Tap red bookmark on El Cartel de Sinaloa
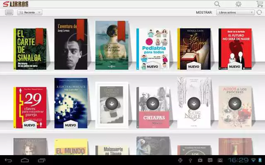The width and height of the screenshot is (265, 165). tap(39, 36)
